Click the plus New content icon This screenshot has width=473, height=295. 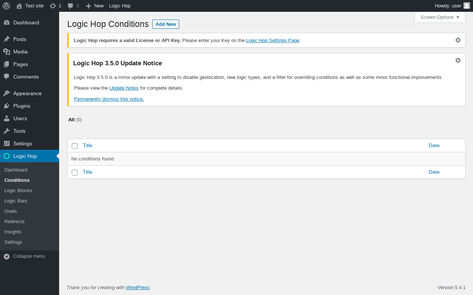(88, 6)
